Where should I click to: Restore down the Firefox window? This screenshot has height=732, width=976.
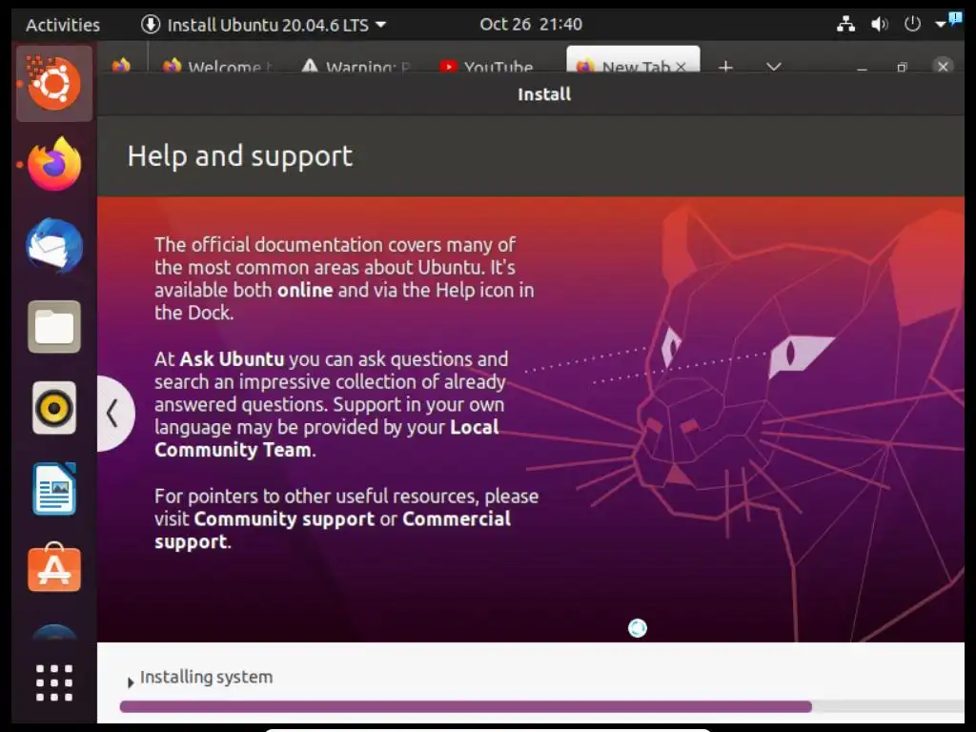(x=902, y=67)
